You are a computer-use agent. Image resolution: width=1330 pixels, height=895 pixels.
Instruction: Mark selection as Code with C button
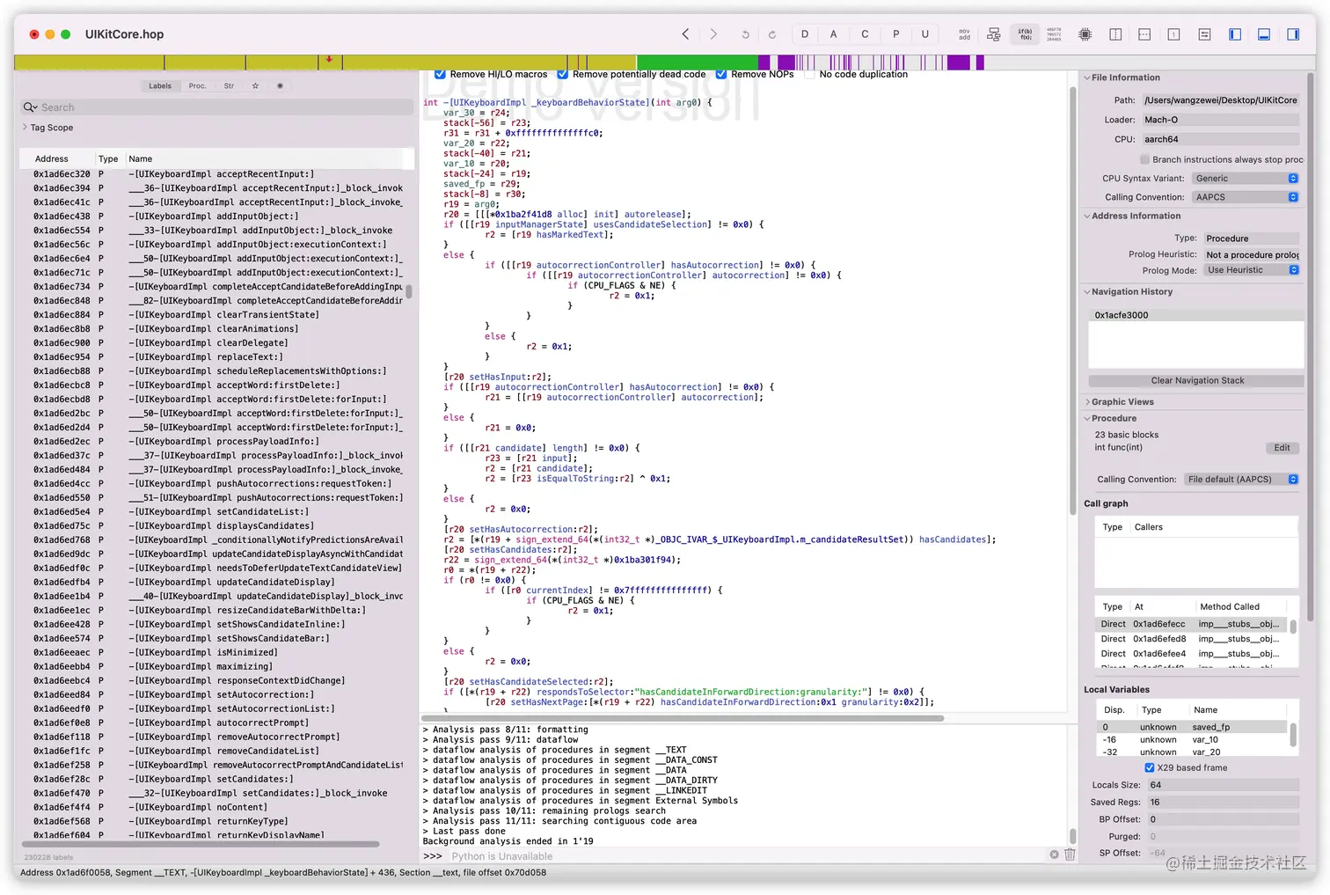(865, 34)
